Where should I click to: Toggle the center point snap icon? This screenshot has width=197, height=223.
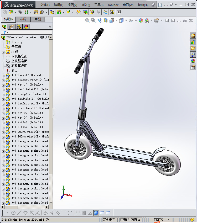click(x=13, y=213)
